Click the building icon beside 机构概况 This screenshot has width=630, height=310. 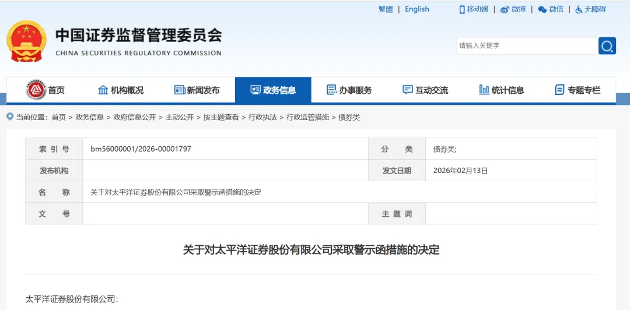[103, 90]
